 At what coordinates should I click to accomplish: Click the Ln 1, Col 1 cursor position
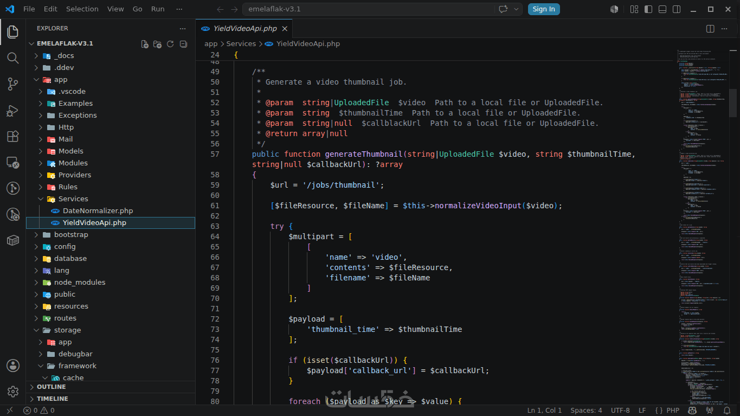pyautogui.click(x=545, y=411)
